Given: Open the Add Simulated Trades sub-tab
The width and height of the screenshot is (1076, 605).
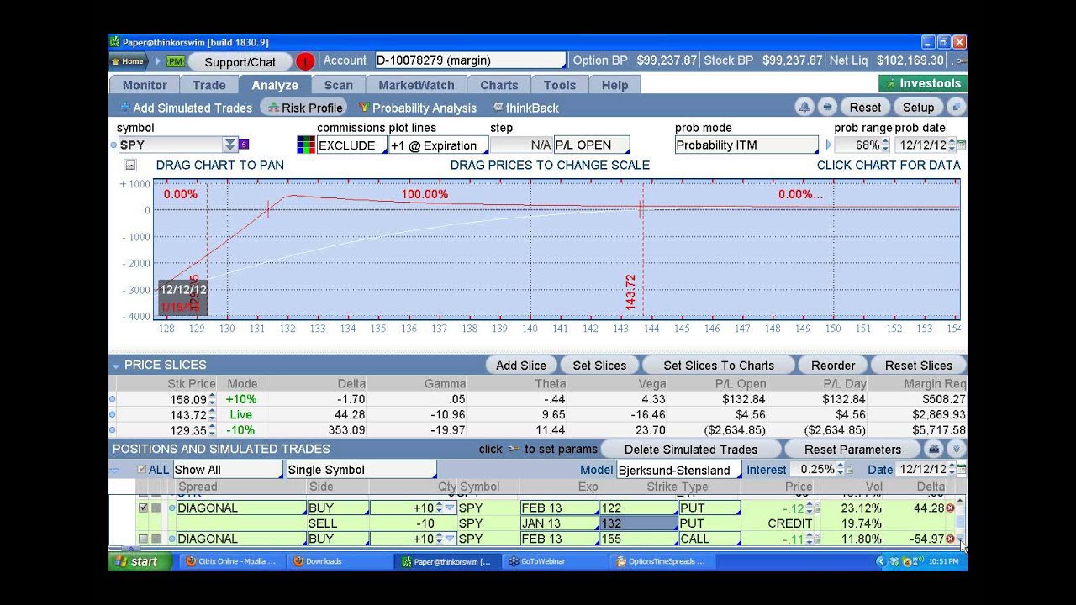Looking at the screenshot, I should coord(186,108).
